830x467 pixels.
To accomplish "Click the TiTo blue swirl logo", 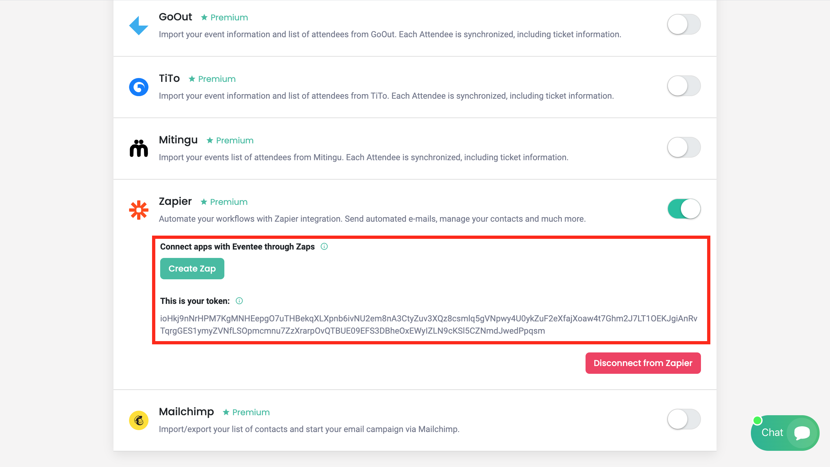I will click(x=139, y=87).
